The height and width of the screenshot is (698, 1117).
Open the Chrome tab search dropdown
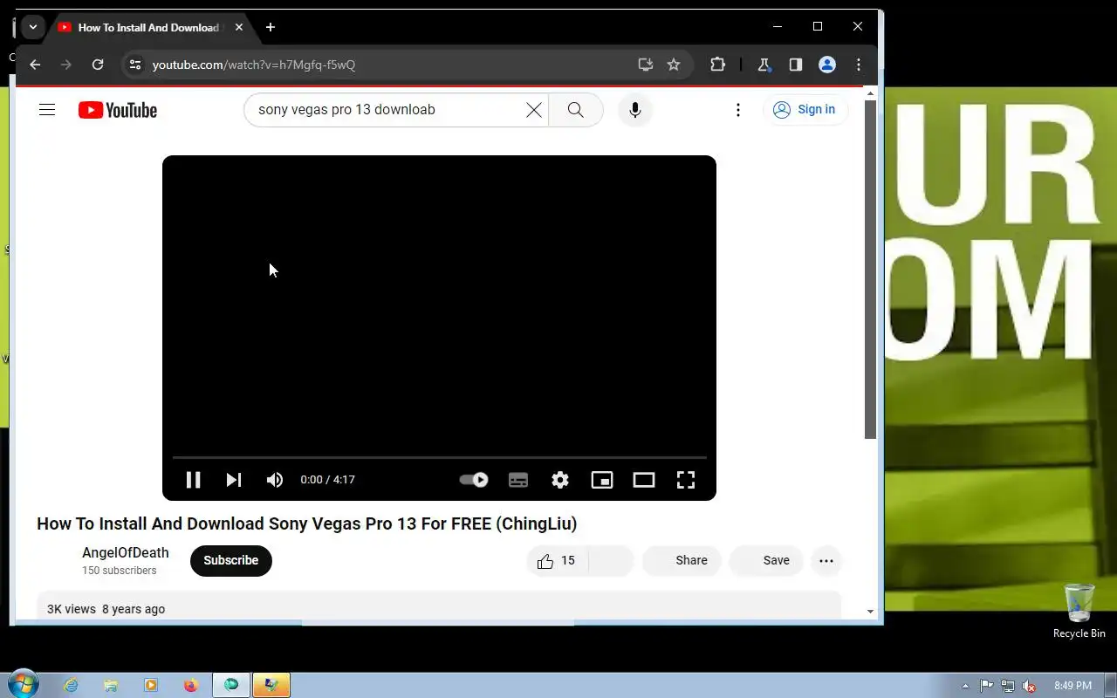pyautogui.click(x=33, y=27)
